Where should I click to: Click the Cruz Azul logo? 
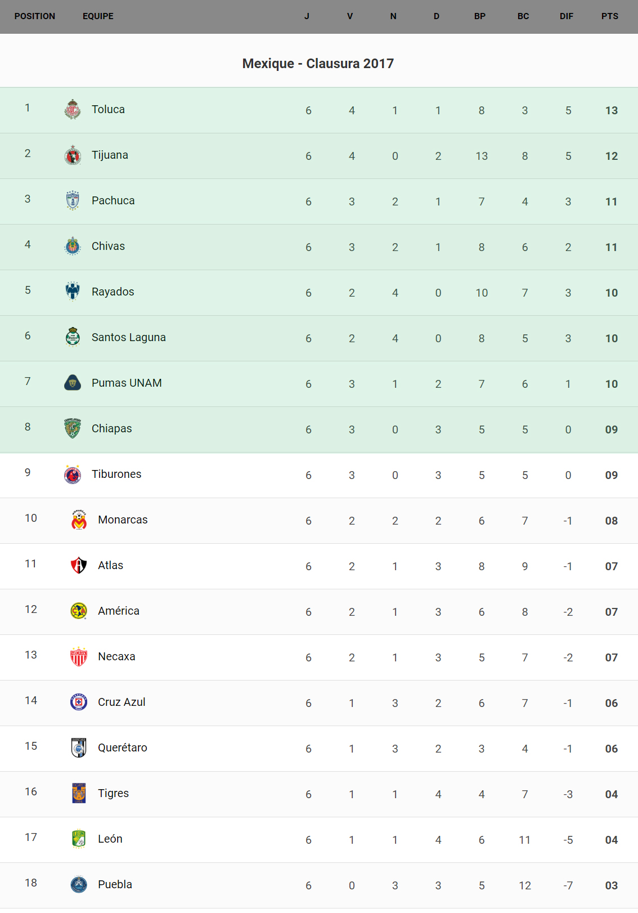click(79, 702)
